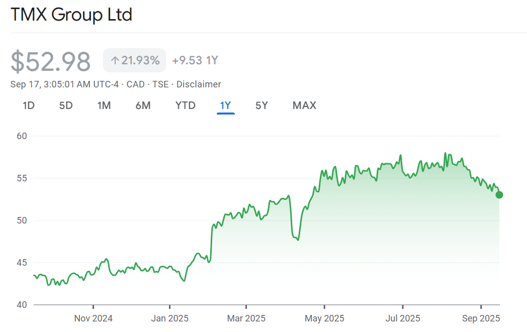The width and height of the screenshot is (527, 332).
Task: Click the 21.93% change badge
Action: click(134, 60)
